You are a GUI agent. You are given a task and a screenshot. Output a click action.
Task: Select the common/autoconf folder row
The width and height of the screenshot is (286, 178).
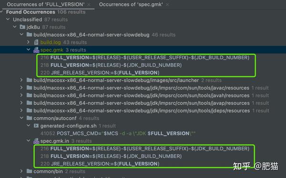pyautogui.click(x=143, y=118)
